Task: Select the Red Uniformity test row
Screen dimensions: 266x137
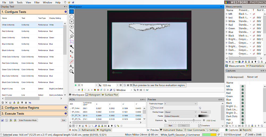Action: (32, 31)
